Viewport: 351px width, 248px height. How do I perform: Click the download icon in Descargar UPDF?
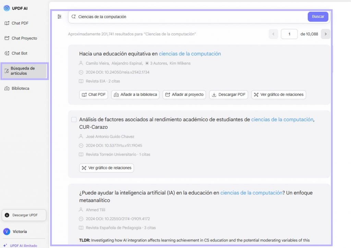7,215
